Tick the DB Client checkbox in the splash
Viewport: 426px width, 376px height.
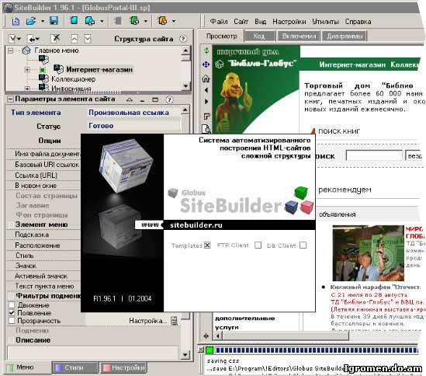pyautogui.click(x=303, y=245)
